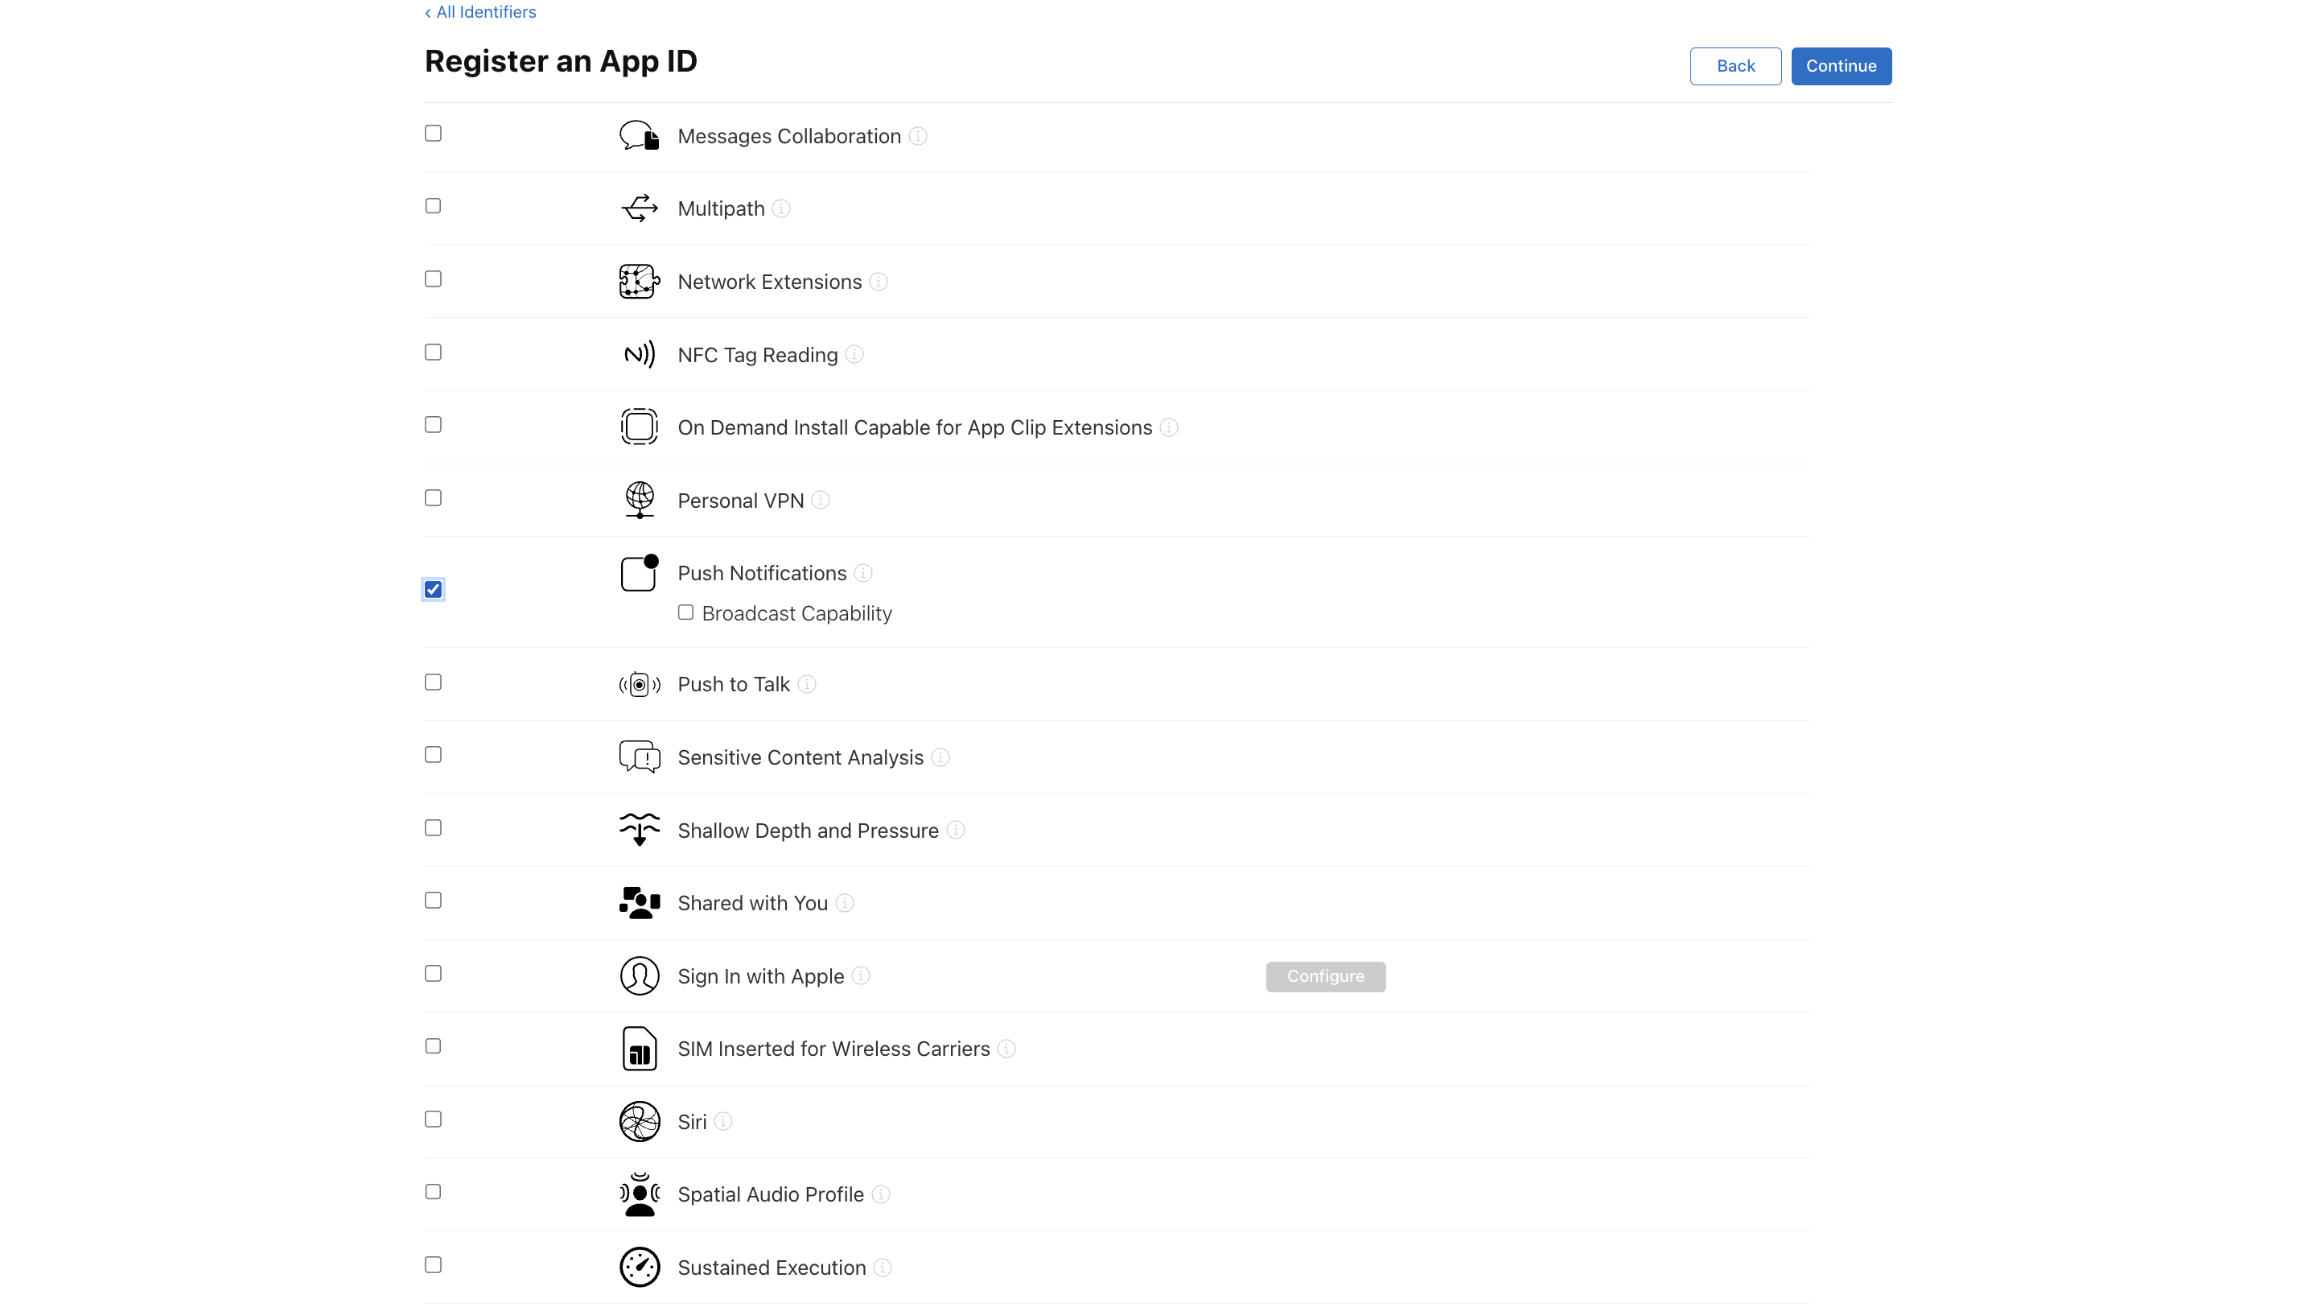This screenshot has height=1307, width=2317.
Task: Click the Multipath arrows icon
Action: coord(640,208)
